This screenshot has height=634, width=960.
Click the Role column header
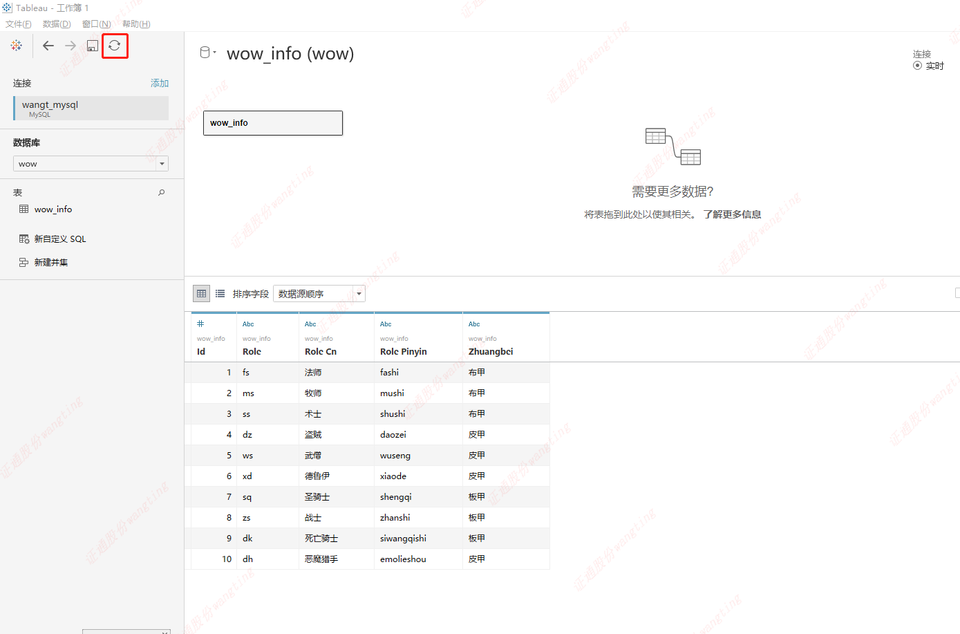252,351
